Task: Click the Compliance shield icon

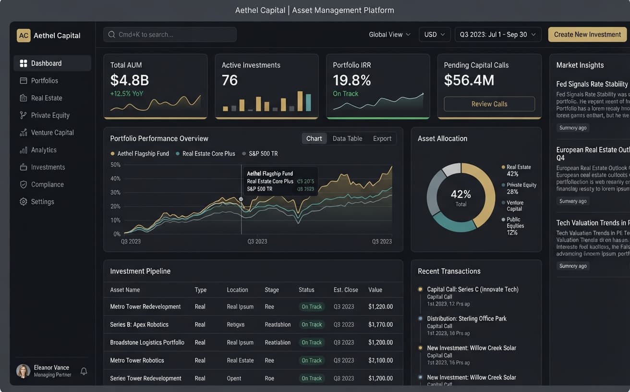Action: click(23, 184)
